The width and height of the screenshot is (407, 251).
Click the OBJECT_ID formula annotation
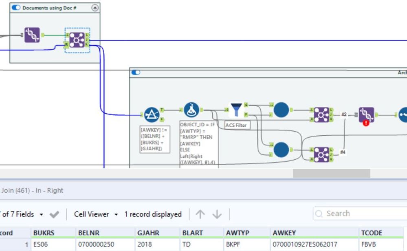pos(199,144)
